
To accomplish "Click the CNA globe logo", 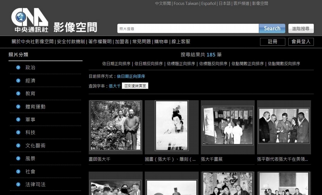I will pos(30,20).
